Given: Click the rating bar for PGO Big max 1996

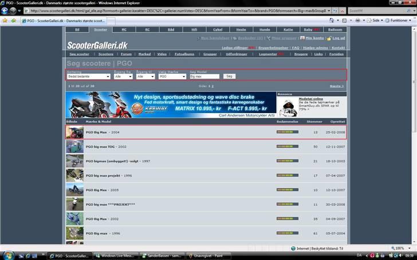Looking at the screenshot, I should (x=288, y=233).
